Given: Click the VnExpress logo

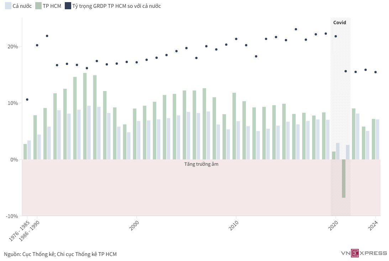Looking at the screenshot, I should pyautogui.click(x=364, y=253).
